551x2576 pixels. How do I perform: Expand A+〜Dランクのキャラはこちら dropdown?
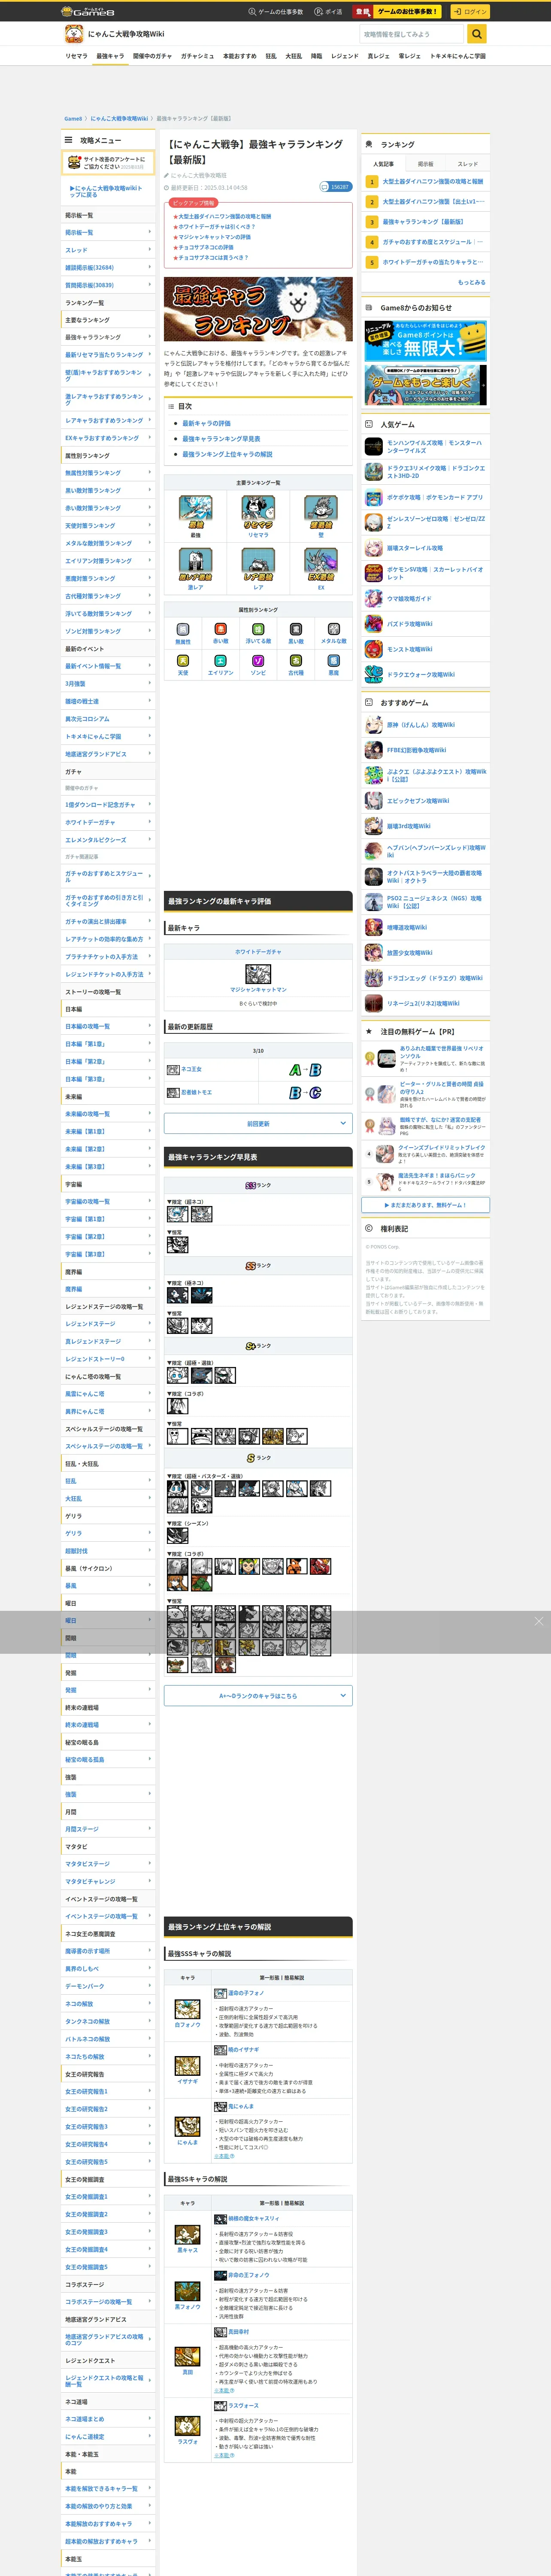point(258,1695)
